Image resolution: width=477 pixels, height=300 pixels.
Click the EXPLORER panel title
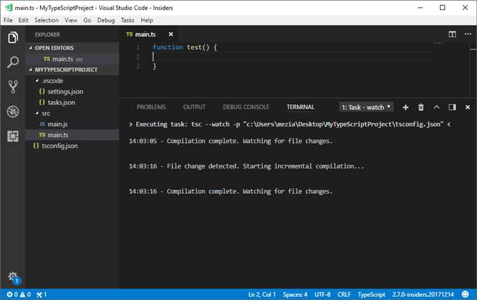[x=48, y=35]
